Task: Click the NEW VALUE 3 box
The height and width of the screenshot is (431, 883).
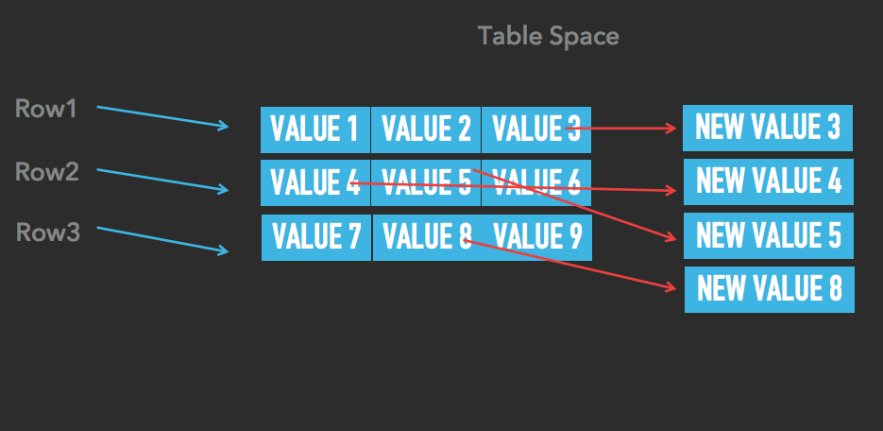Action: tap(767, 128)
